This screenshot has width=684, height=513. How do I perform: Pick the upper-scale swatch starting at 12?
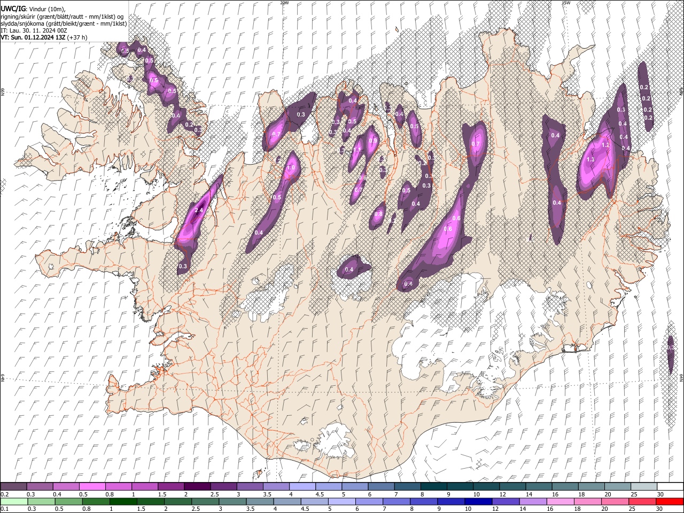512,487
